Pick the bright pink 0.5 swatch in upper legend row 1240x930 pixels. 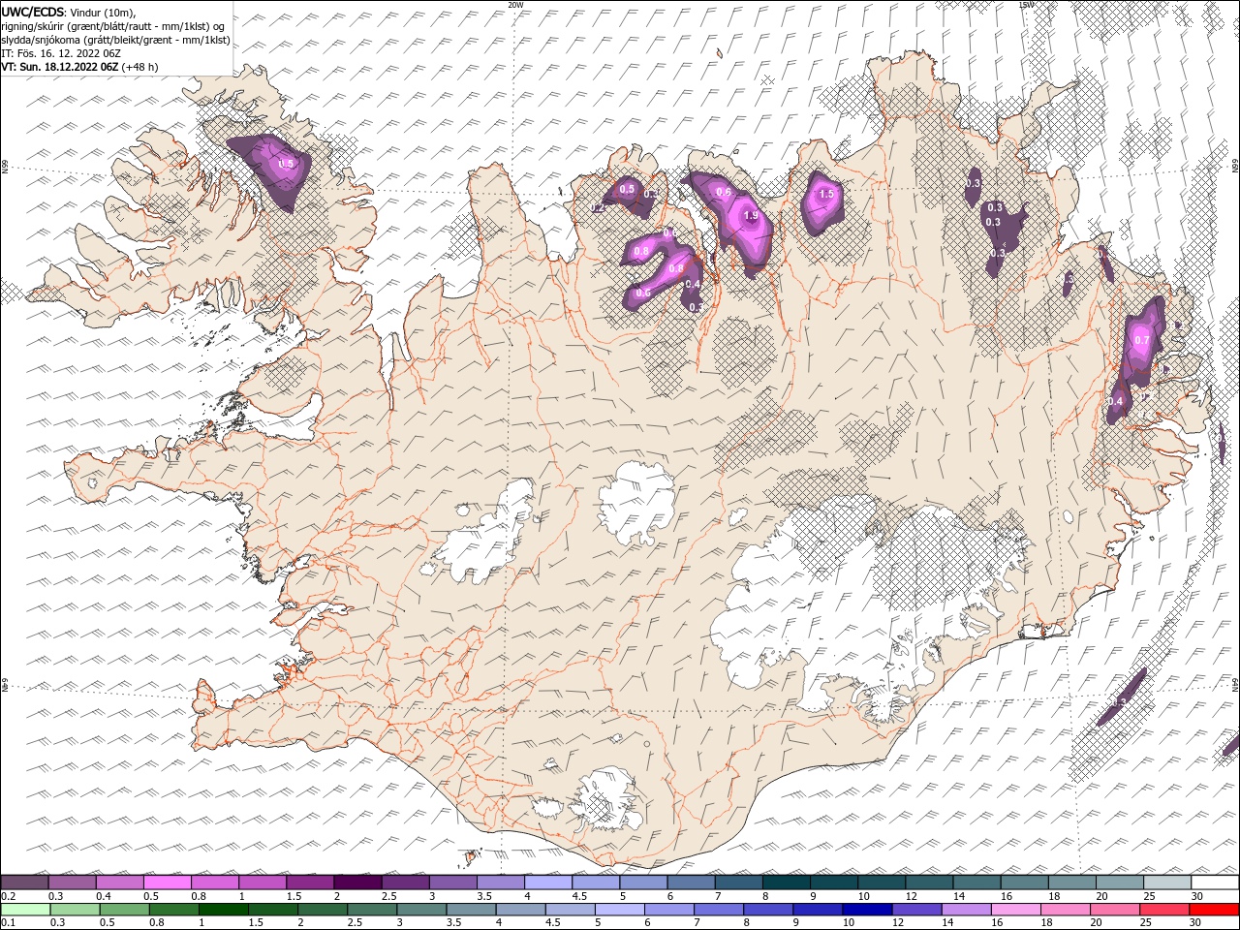[169, 882]
